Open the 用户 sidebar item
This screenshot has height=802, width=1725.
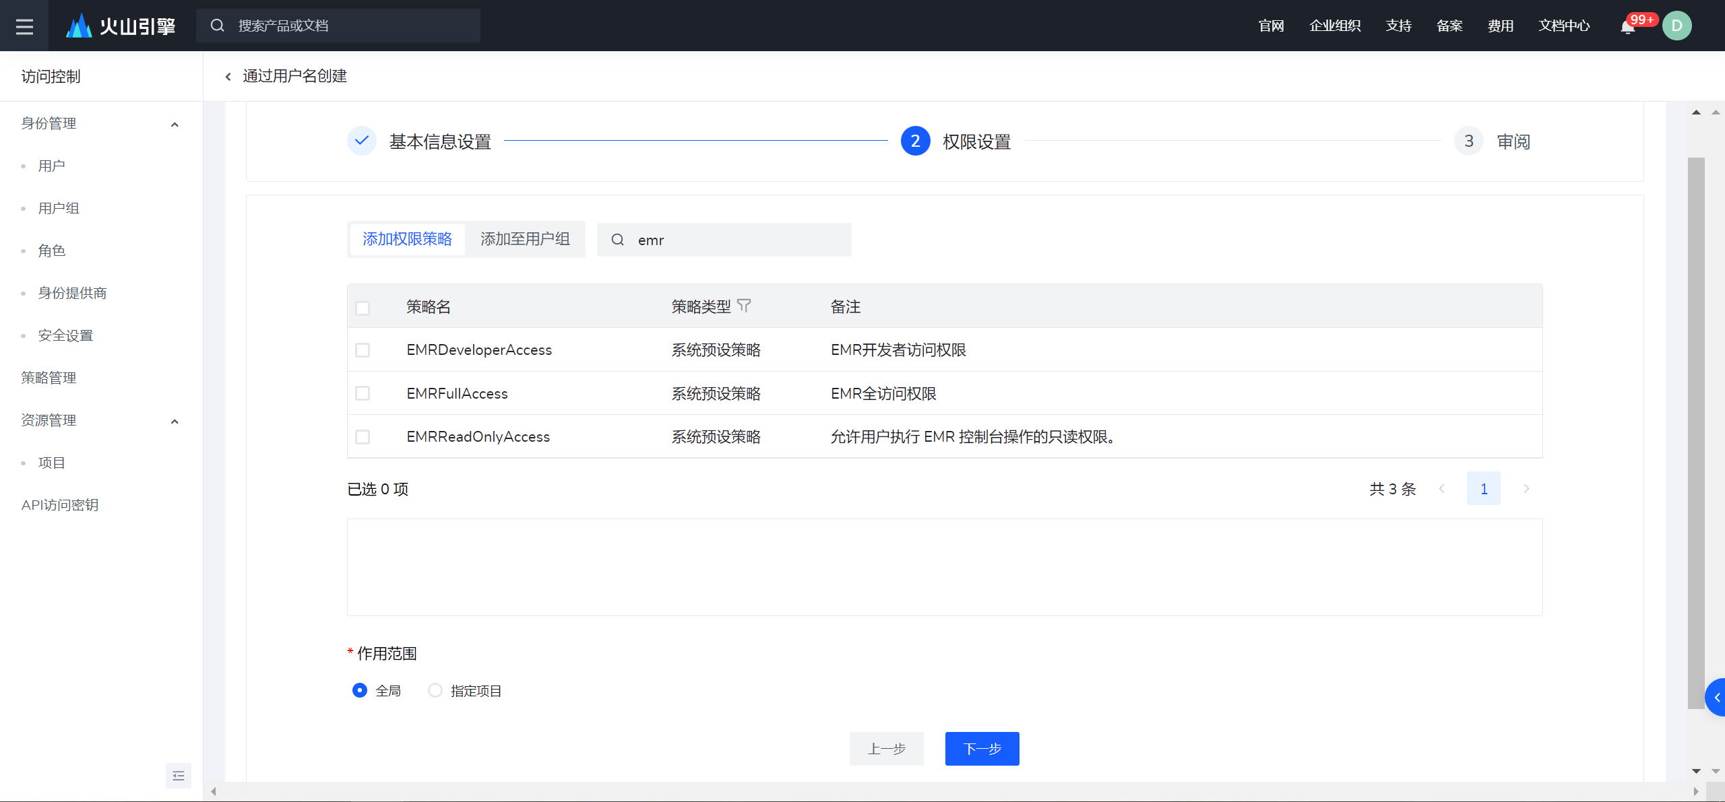click(52, 166)
